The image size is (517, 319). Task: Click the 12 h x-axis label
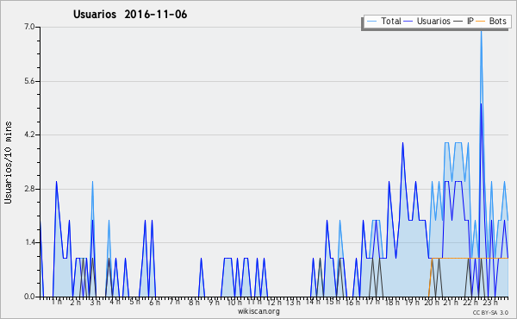point(274,302)
